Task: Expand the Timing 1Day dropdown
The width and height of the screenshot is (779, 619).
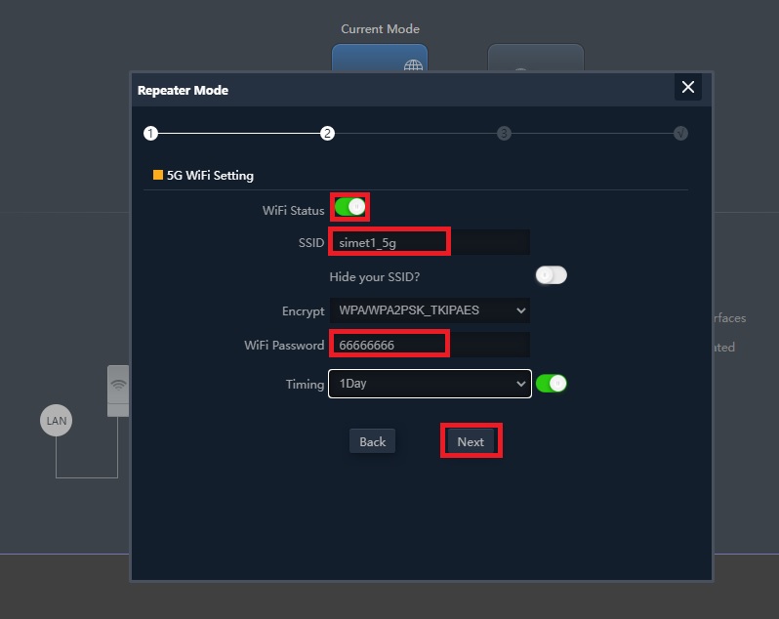Action: point(430,384)
